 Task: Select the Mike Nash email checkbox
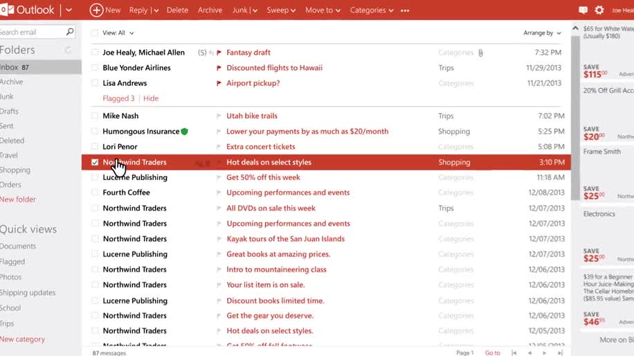point(95,116)
